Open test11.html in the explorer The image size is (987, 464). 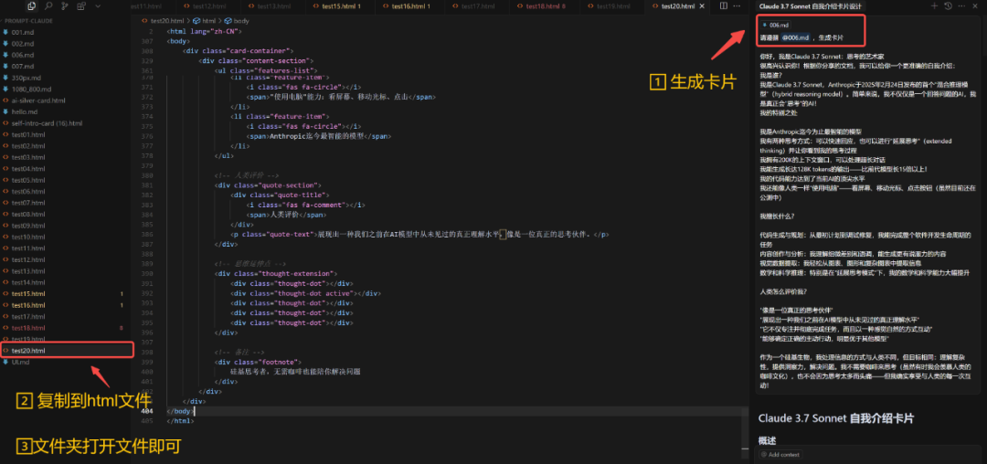coord(66,248)
